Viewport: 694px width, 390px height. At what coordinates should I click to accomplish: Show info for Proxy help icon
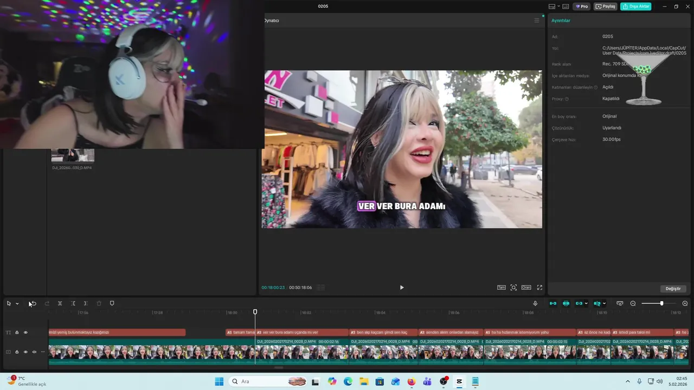pyautogui.click(x=567, y=99)
